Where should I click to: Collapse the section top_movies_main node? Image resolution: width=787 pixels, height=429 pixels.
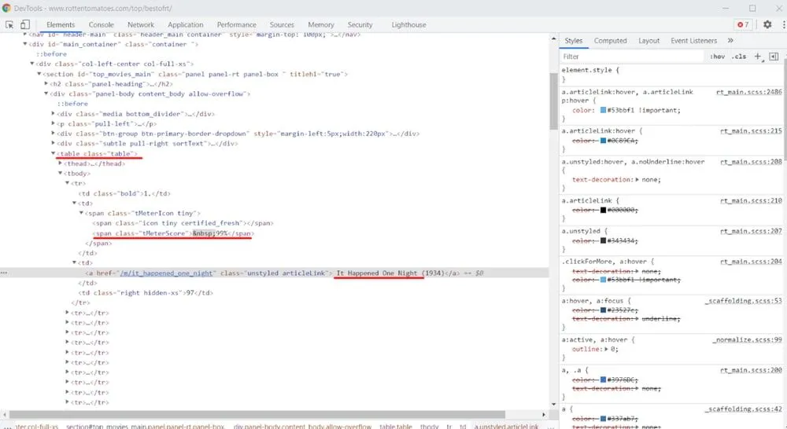(39, 74)
